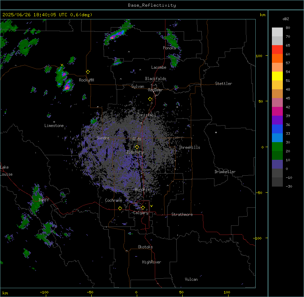The width and height of the screenshot is (304, 297).
Task: Pick the brown 48-45 dBZ legend swatch
Action: coord(277,94)
